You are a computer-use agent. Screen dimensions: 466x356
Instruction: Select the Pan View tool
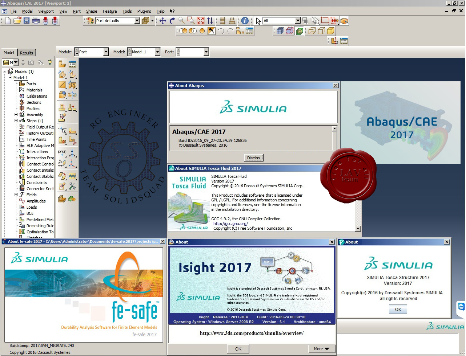tap(163, 21)
